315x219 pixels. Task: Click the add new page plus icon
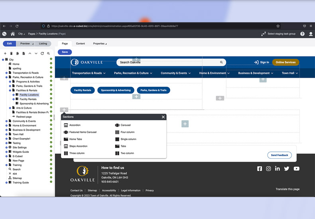5,53
